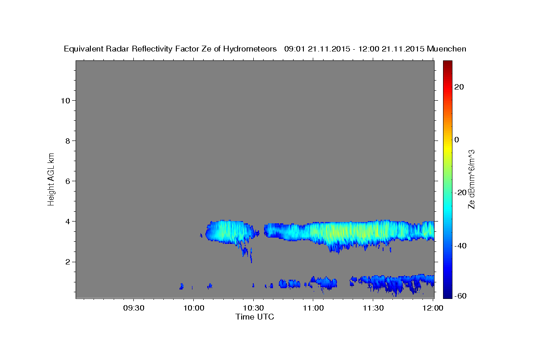Click the cloud echo between 10:00 and 10:30
Viewport: 537px width, 358px height.
coord(229,232)
